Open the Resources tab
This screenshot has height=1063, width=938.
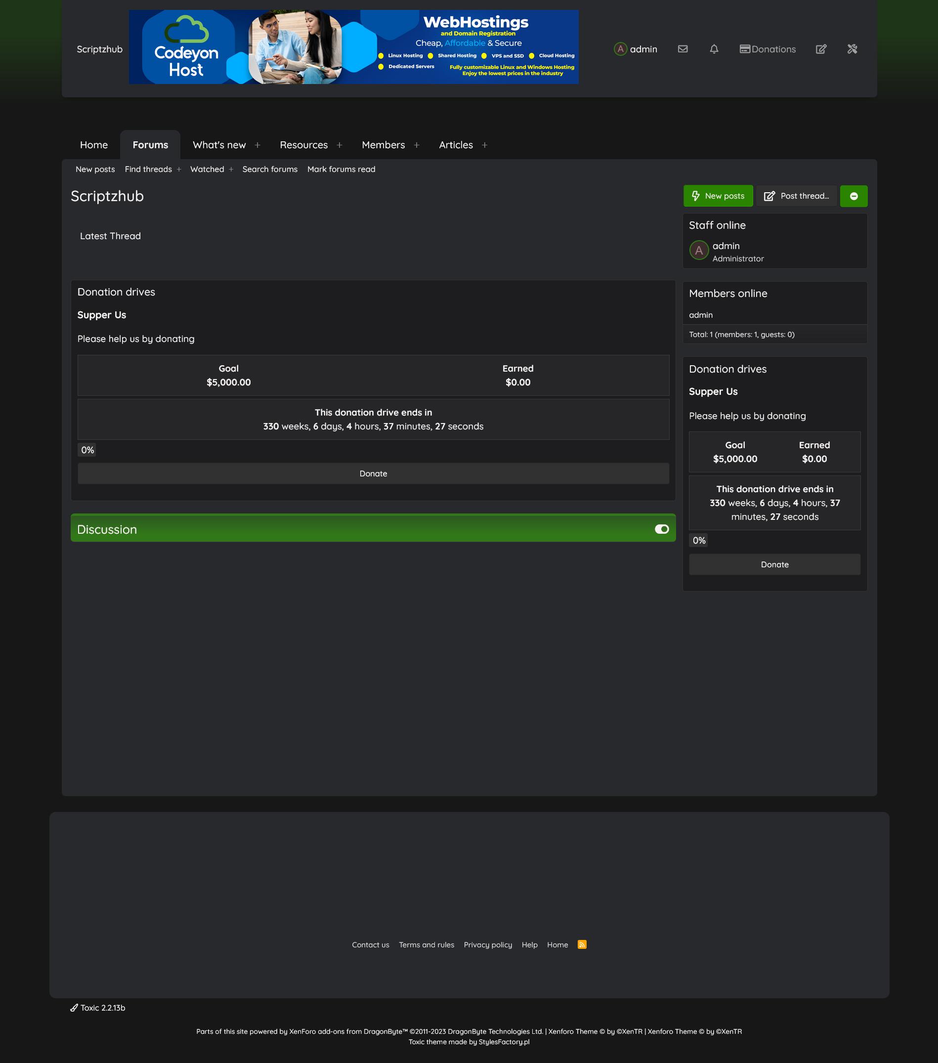[304, 145]
